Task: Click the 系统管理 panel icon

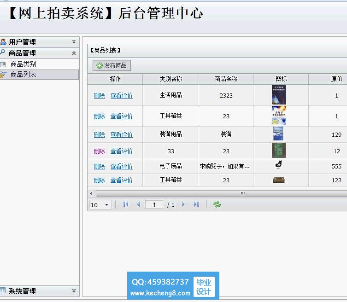Action: [x=3, y=291]
